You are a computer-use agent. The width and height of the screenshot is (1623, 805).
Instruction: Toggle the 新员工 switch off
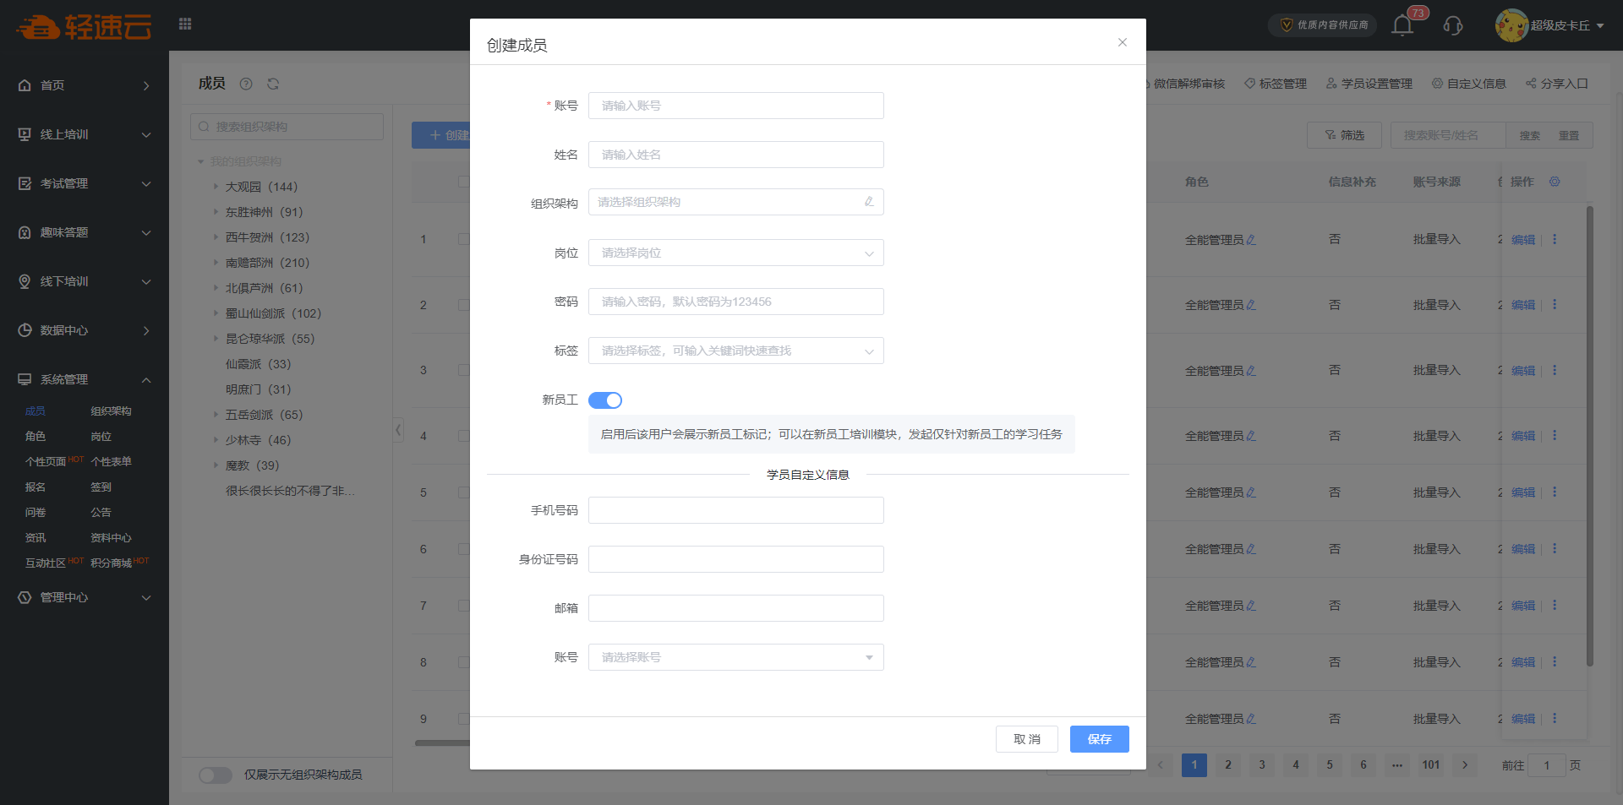pyautogui.click(x=605, y=400)
